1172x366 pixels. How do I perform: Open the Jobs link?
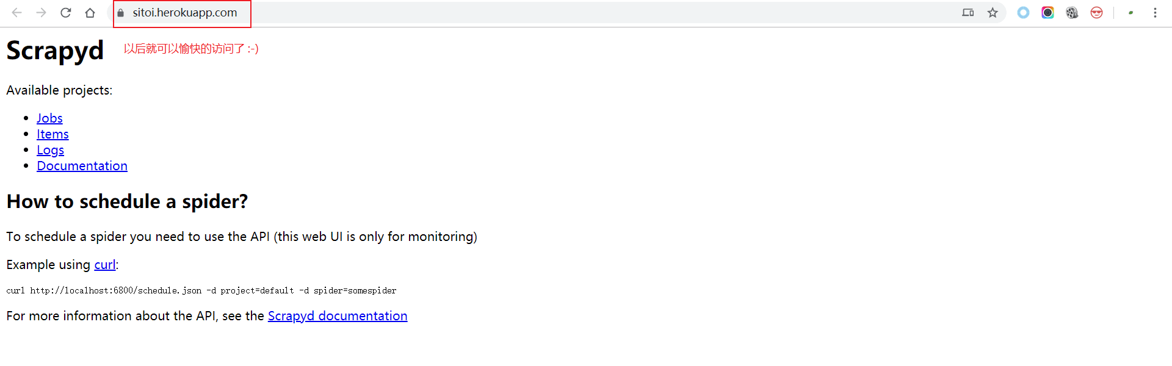[49, 118]
